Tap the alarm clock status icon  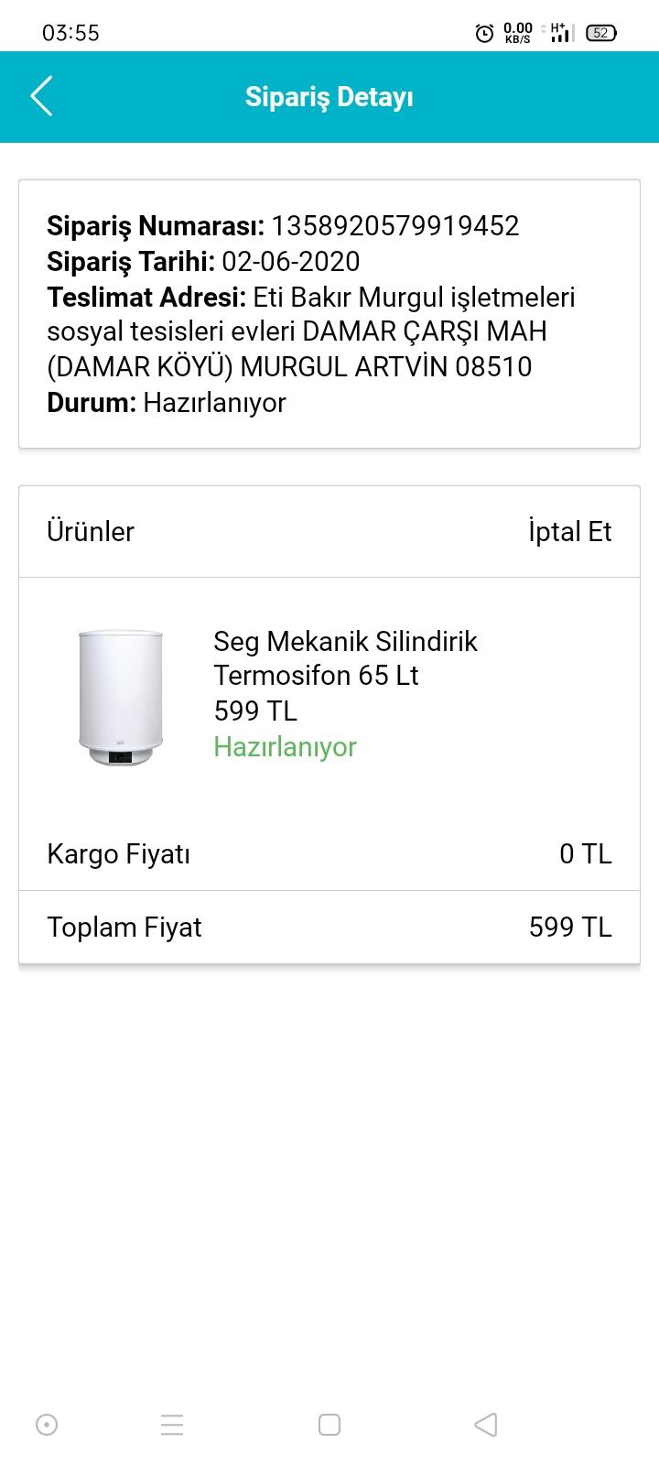coord(484,34)
